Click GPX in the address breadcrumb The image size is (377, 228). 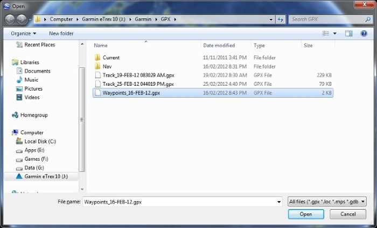pos(166,19)
